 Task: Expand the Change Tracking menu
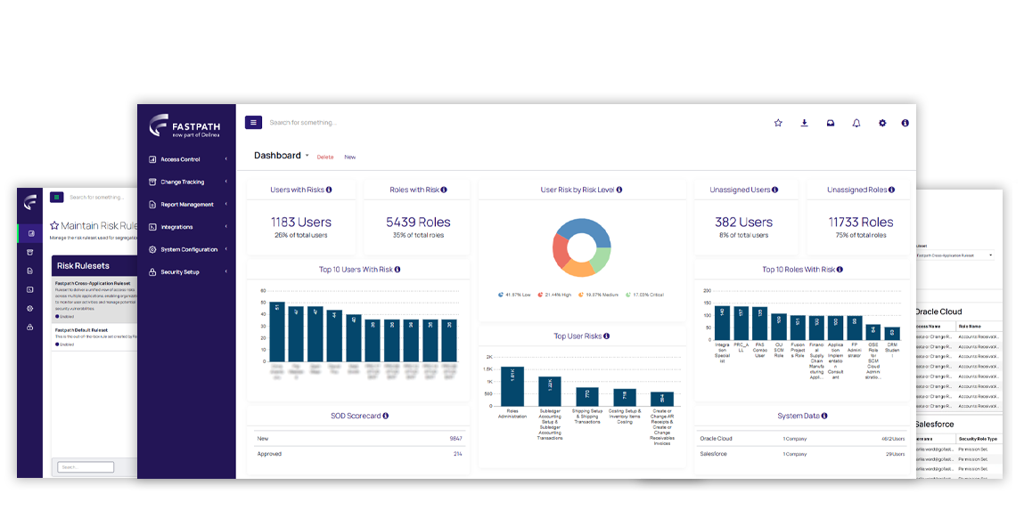(x=186, y=182)
